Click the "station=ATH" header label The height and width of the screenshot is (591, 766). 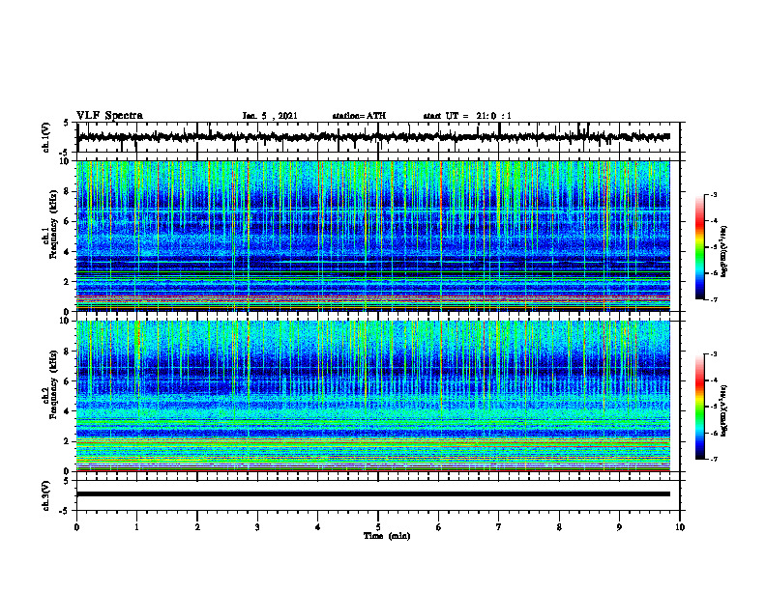pyautogui.click(x=359, y=116)
